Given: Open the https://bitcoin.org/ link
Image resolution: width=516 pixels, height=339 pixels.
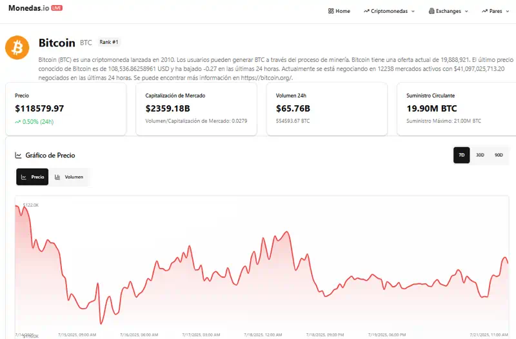Looking at the screenshot, I should click(266, 77).
